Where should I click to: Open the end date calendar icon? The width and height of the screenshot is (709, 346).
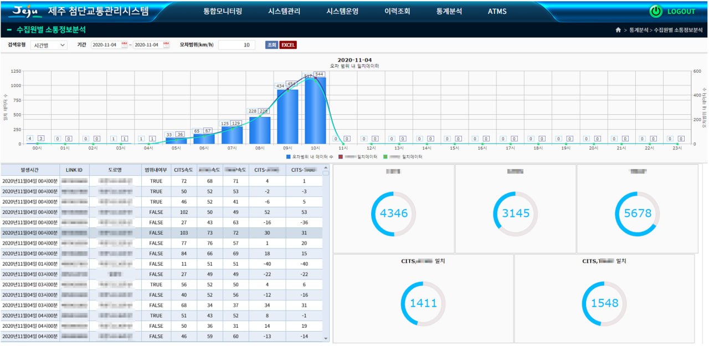pyautogui.click(x=166, y=44)
